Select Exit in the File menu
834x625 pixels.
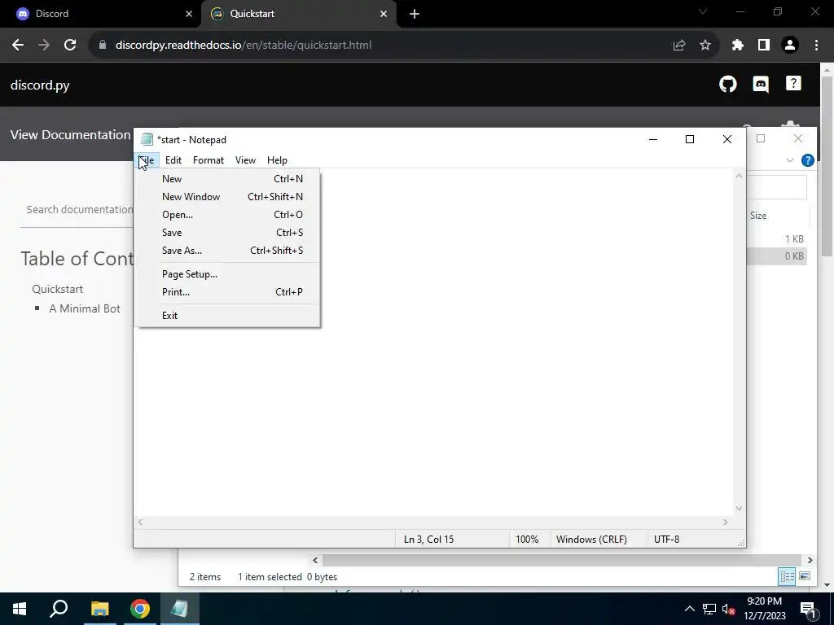[x=228, y=316]
